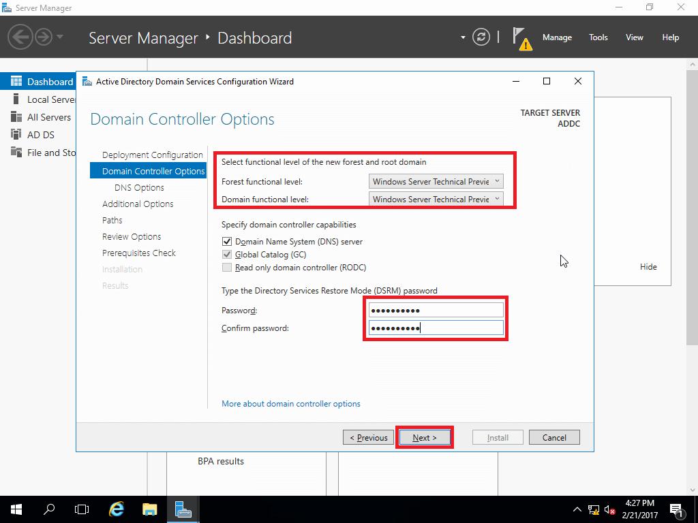Image resolution: width=698 pixels, height=523 pixels.
Task: Expand the dropdown arrow beside refresh icon
Action: point(463,37)
